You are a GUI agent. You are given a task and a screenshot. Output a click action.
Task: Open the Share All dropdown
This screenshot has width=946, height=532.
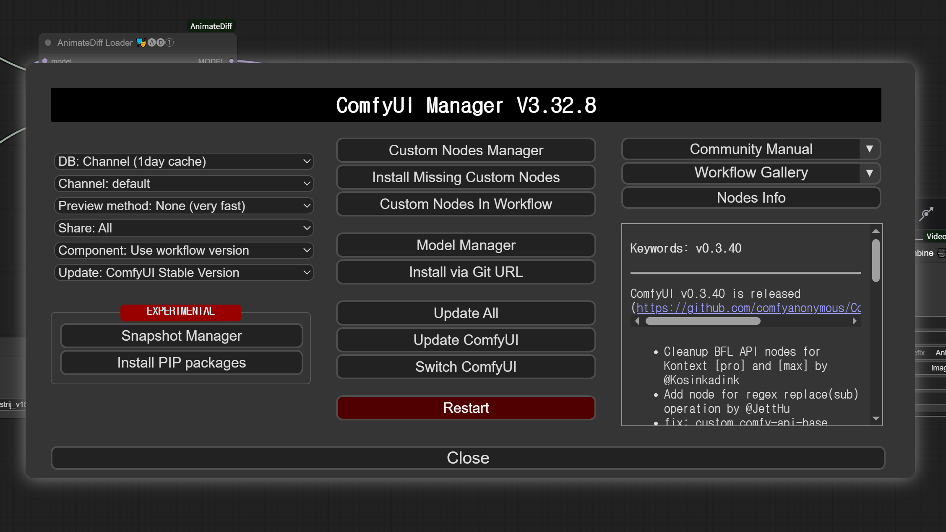(x=184, y=228)
